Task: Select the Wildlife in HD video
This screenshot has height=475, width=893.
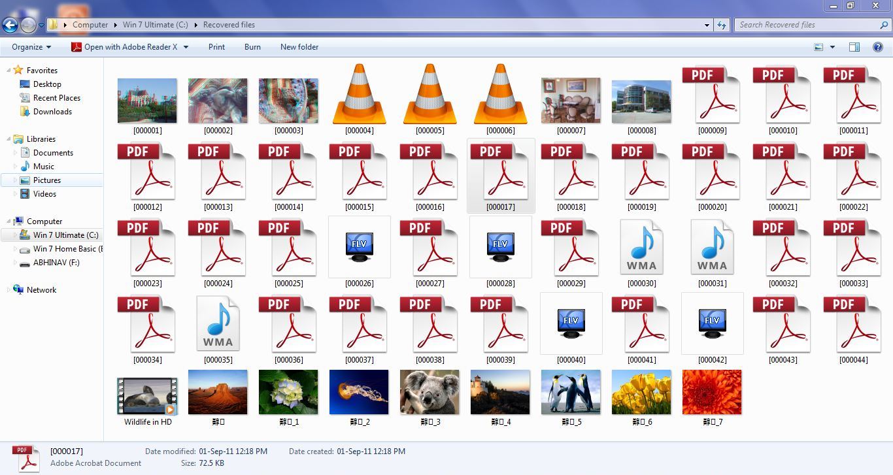Action: pos(147,396)
